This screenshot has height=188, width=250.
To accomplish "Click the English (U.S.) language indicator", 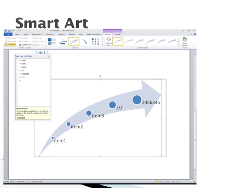I will [37, 181].
